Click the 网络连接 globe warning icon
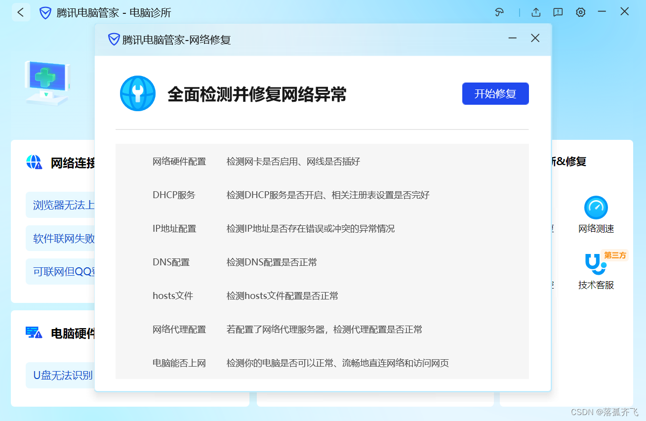 (34, 162)
